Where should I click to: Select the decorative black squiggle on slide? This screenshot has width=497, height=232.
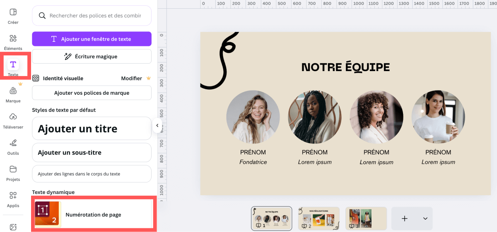220,60
